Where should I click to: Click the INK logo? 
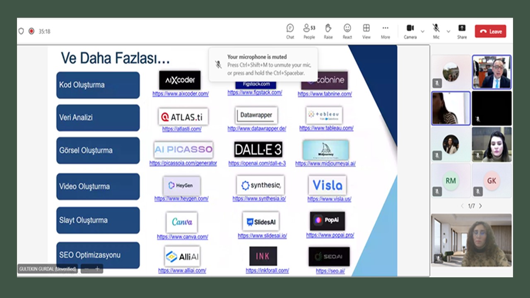tap(263, 256)
